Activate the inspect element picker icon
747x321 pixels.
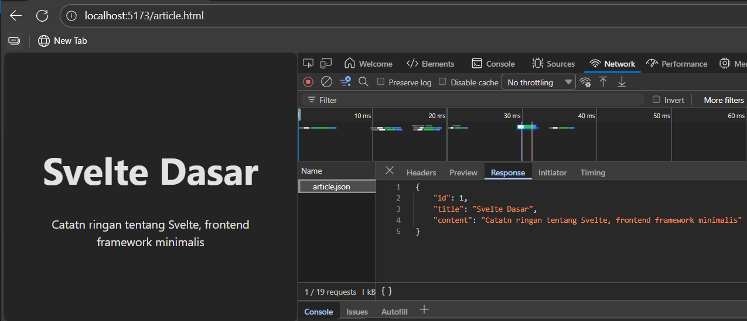click(309, 63)
